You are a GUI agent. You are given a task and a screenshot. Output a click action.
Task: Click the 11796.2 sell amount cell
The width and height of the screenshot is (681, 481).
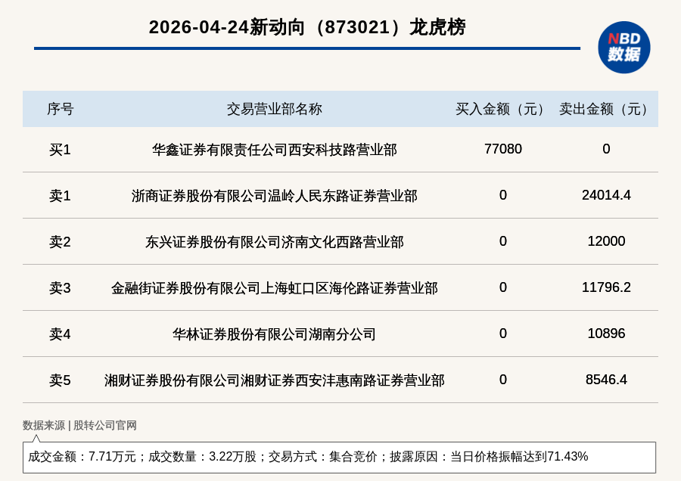click(x=606, y=287)
